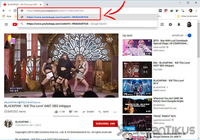The image size is (200, 140).
Task: Open the YouTube hamburger guide menu
Action: tap(6, 24)
